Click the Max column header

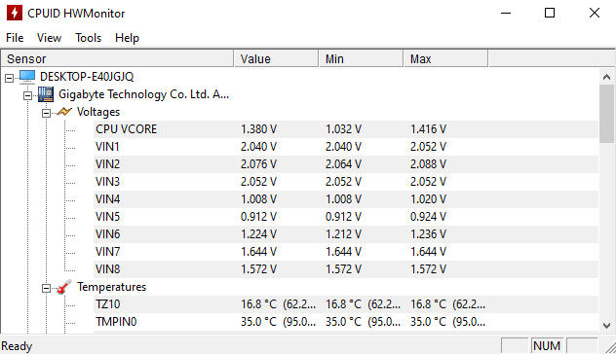[445, 58]
